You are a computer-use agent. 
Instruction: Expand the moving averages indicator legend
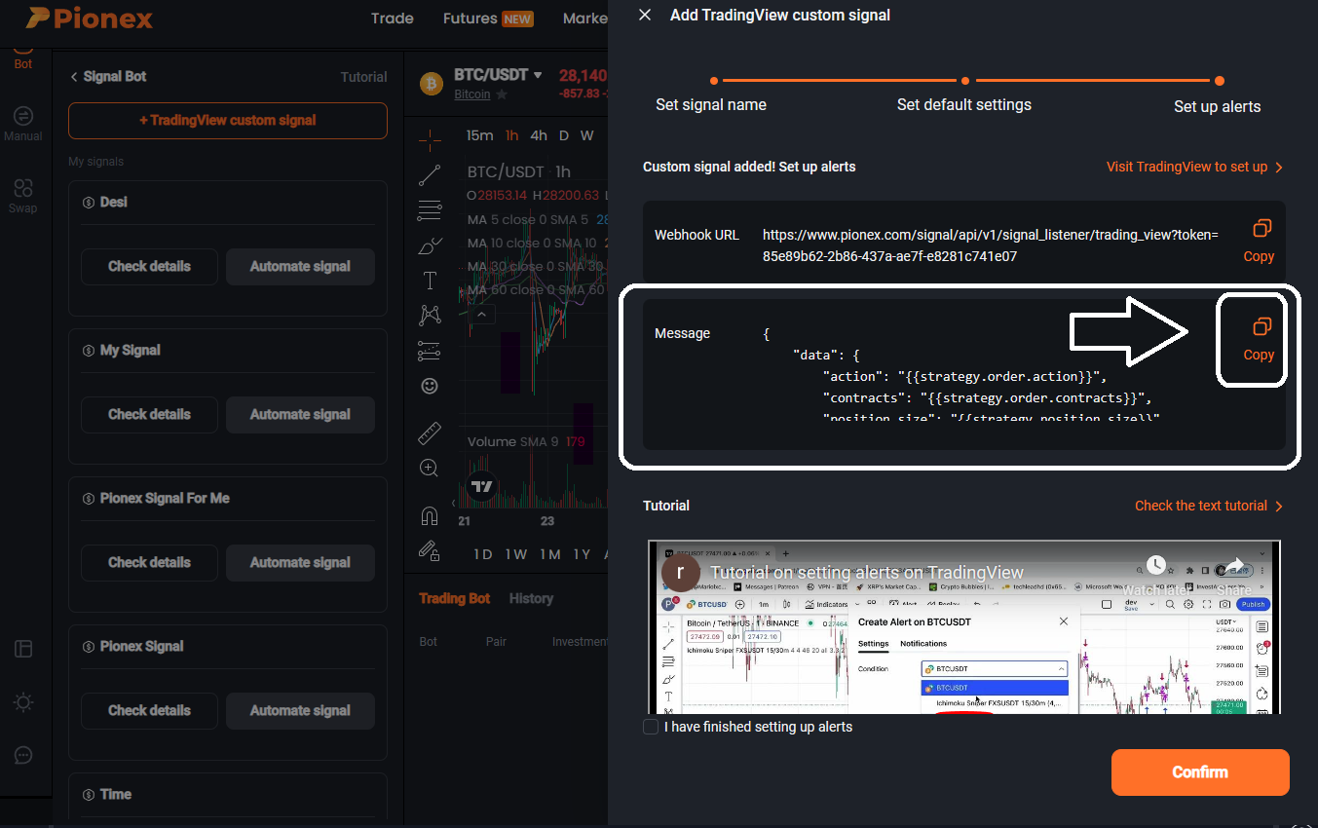pos(481,314)
